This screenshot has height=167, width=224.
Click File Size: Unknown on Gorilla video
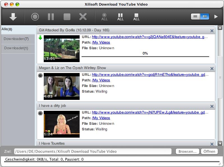(98, 48)
